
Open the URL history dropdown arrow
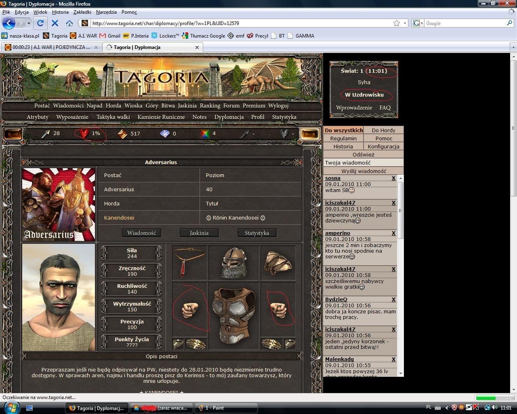[x=405, y=23]
